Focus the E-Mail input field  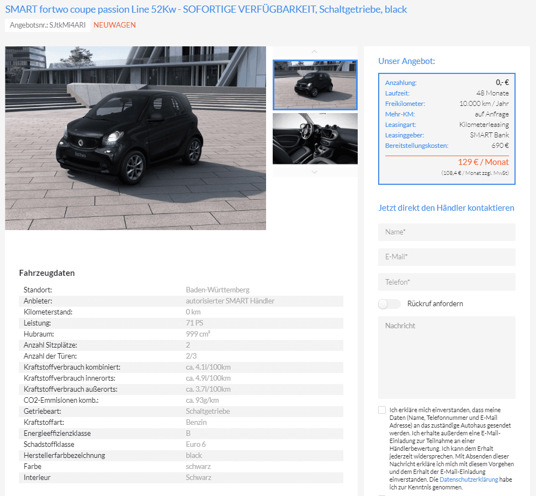tap(447, 257)
